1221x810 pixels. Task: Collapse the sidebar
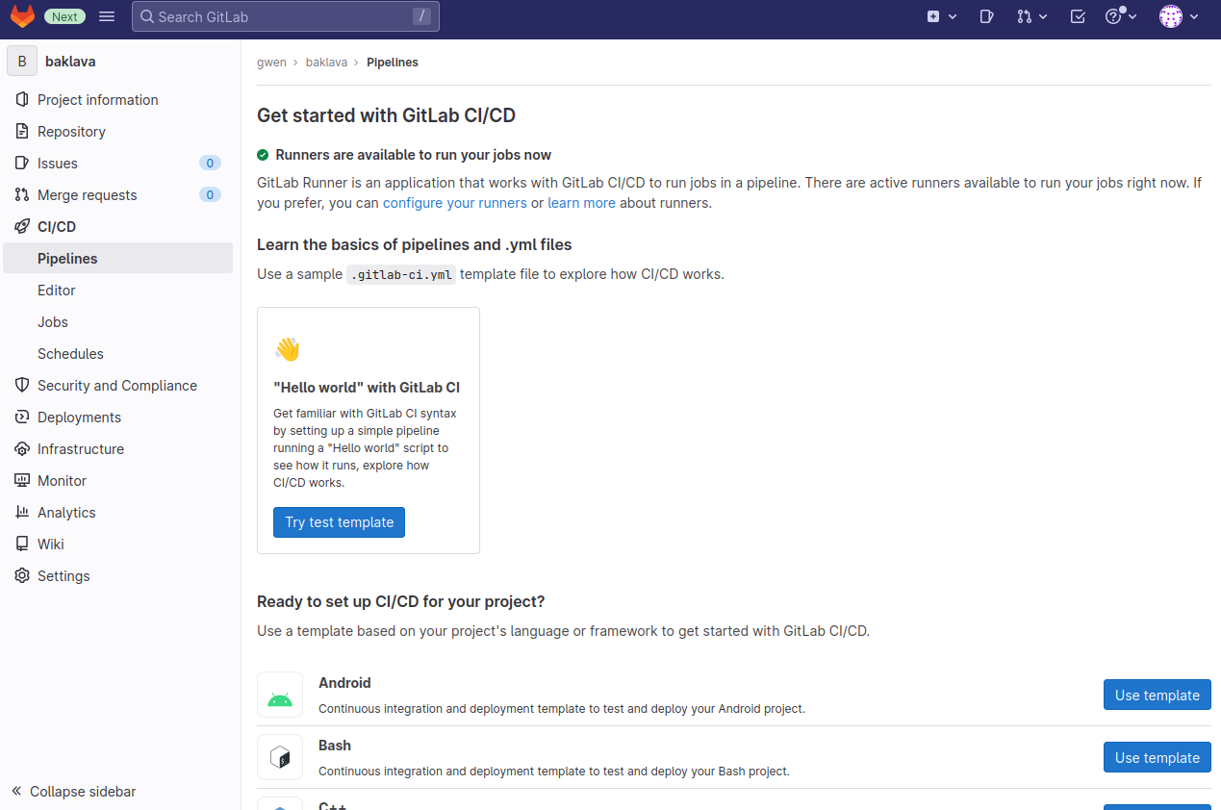pyautogui.click(x=74, y=792)
